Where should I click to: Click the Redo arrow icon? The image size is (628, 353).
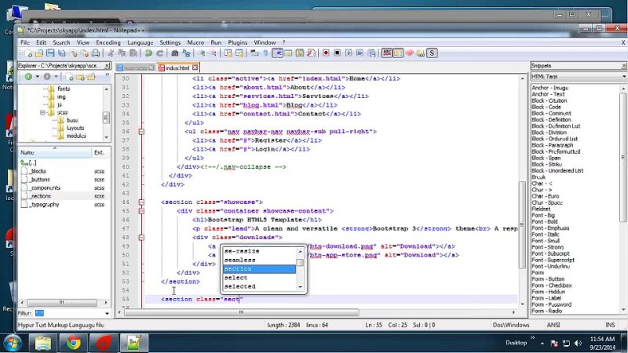click(160, 53)
